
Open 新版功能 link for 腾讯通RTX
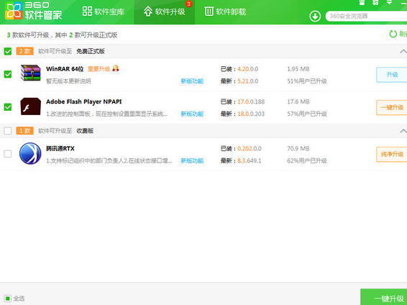[x=192, y=160]
